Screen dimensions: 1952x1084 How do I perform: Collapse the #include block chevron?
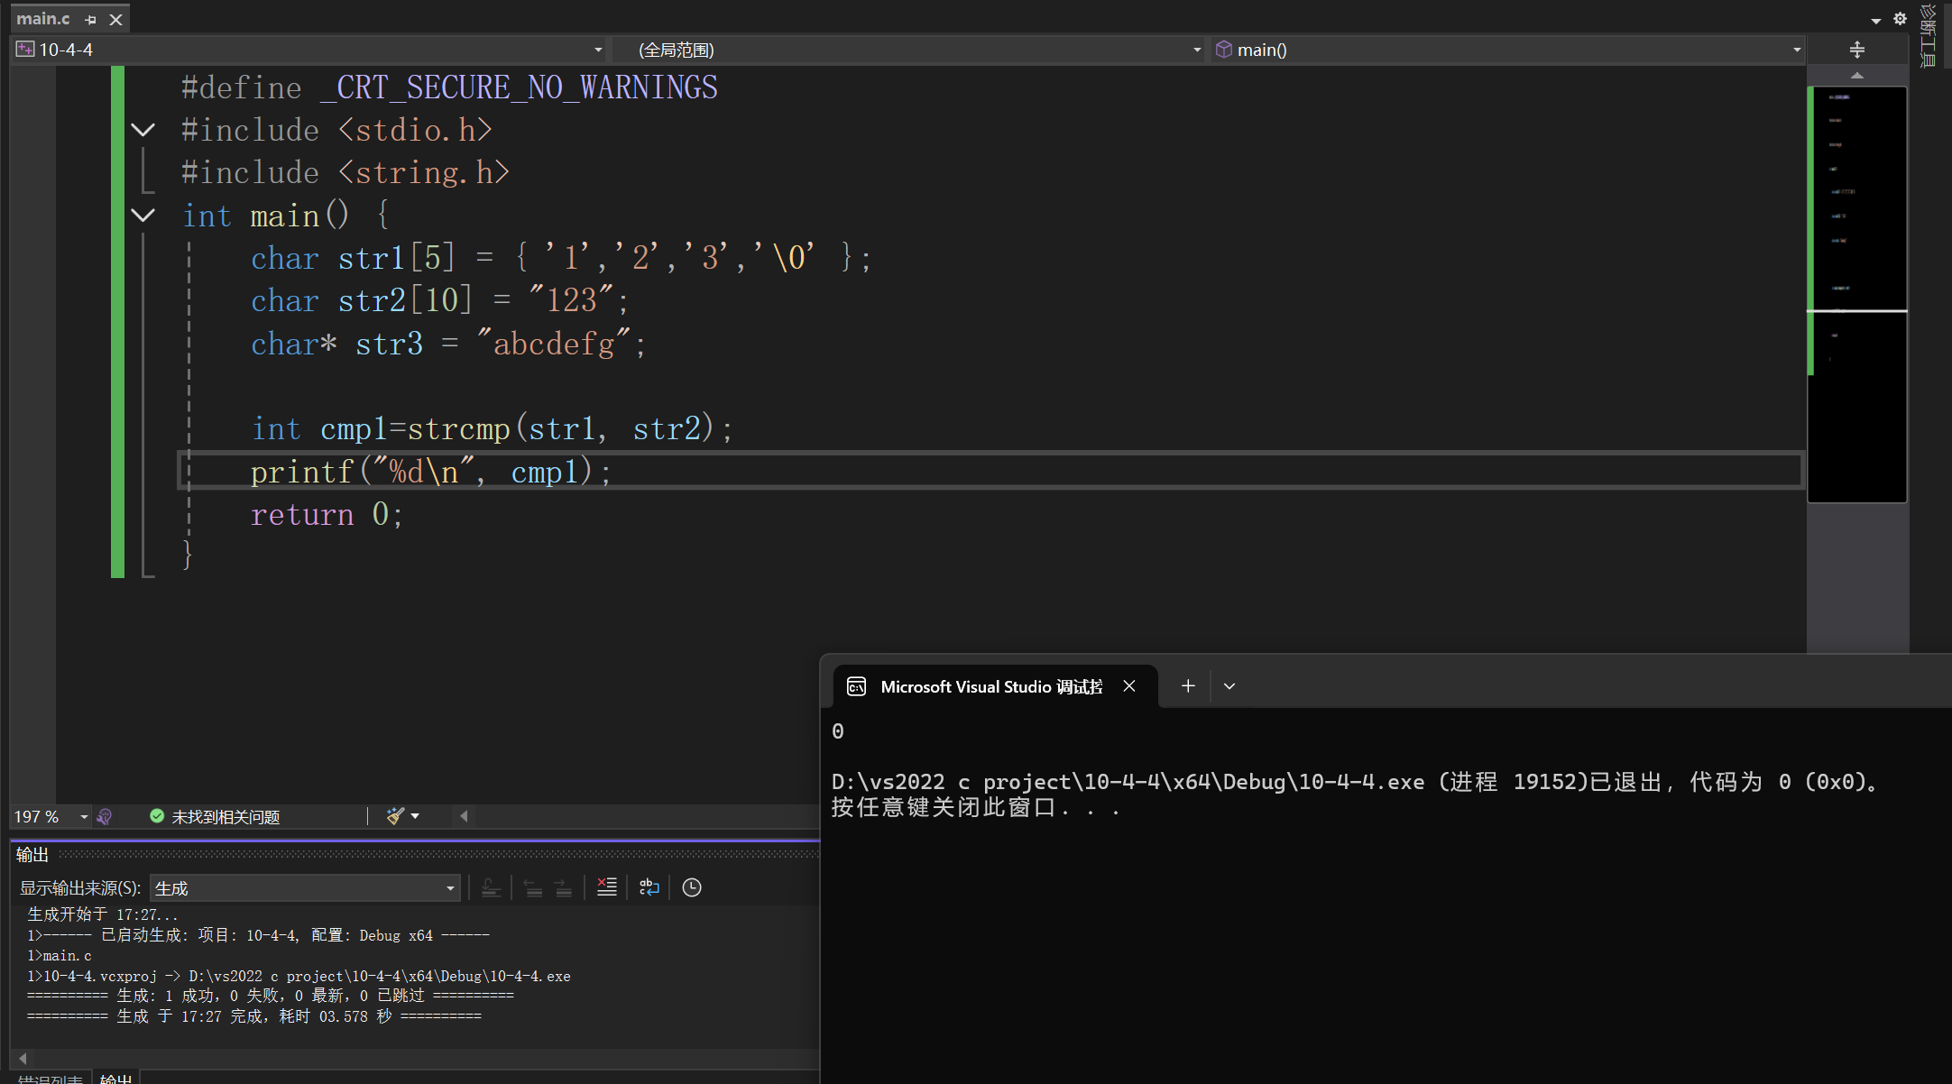coord(143,130)
